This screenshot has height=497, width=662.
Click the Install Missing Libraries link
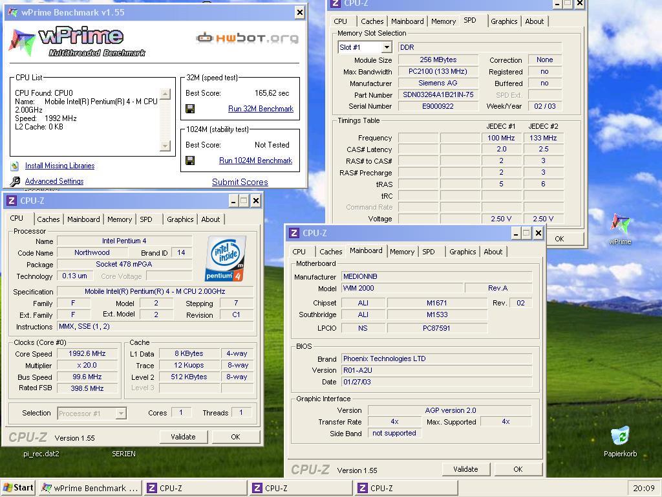click(59, 166)
